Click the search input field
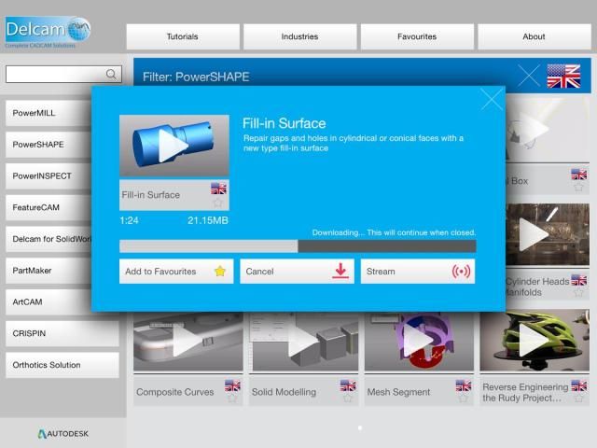Viewport: 597px width, 448px height. point(54,75)
